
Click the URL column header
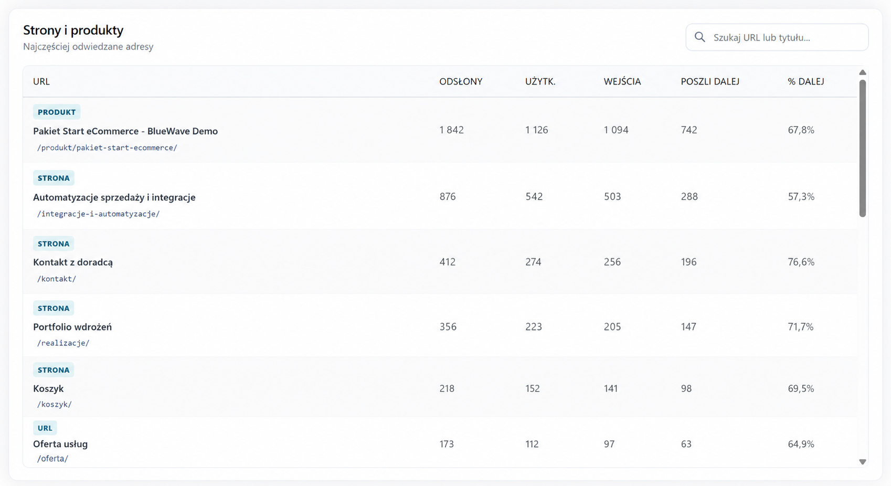(x=41, y=81)
